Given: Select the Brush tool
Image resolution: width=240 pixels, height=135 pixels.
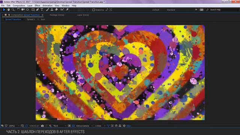Looking at the screenshot, I should point(48,10).
